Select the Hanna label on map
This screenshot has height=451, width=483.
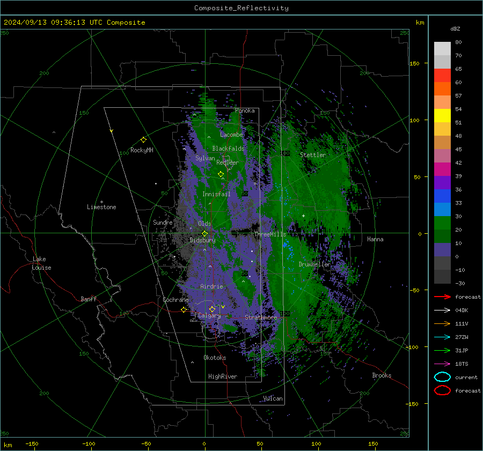(375, 239)
